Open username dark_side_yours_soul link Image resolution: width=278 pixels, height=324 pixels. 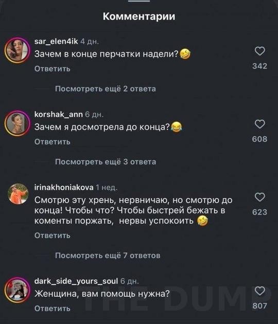76,281
